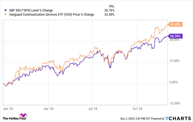Image resolution: width=193 pixels, height=122 pixels.
Task: Click the Jul '24 axis label
Action: [93, 109]
